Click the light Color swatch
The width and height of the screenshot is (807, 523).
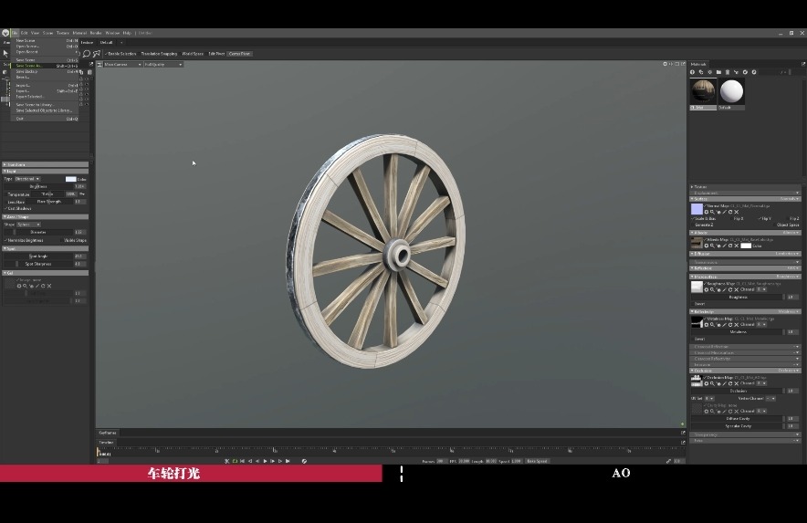click(70, 179)
